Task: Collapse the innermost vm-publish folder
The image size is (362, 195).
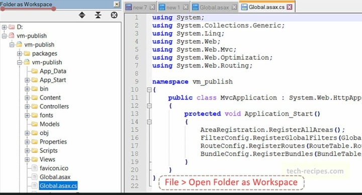Action: coord(20,62)
